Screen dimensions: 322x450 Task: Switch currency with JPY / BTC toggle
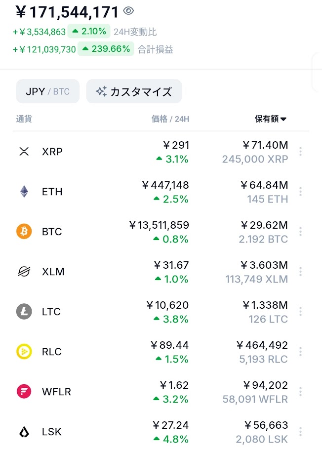47,91
